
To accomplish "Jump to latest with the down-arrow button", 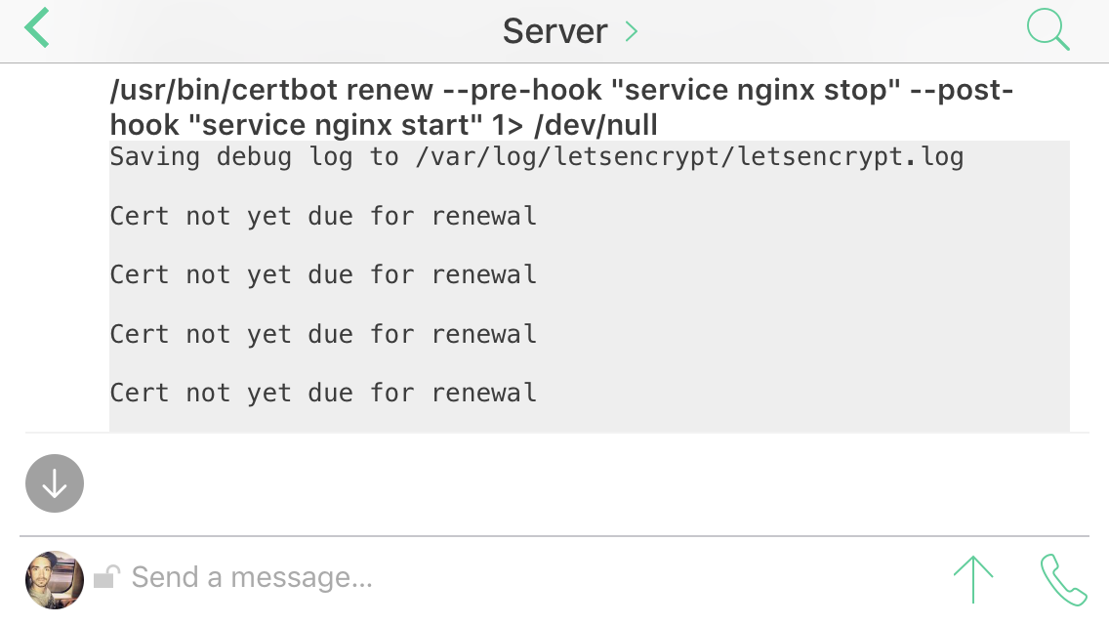I will point(55,483).
